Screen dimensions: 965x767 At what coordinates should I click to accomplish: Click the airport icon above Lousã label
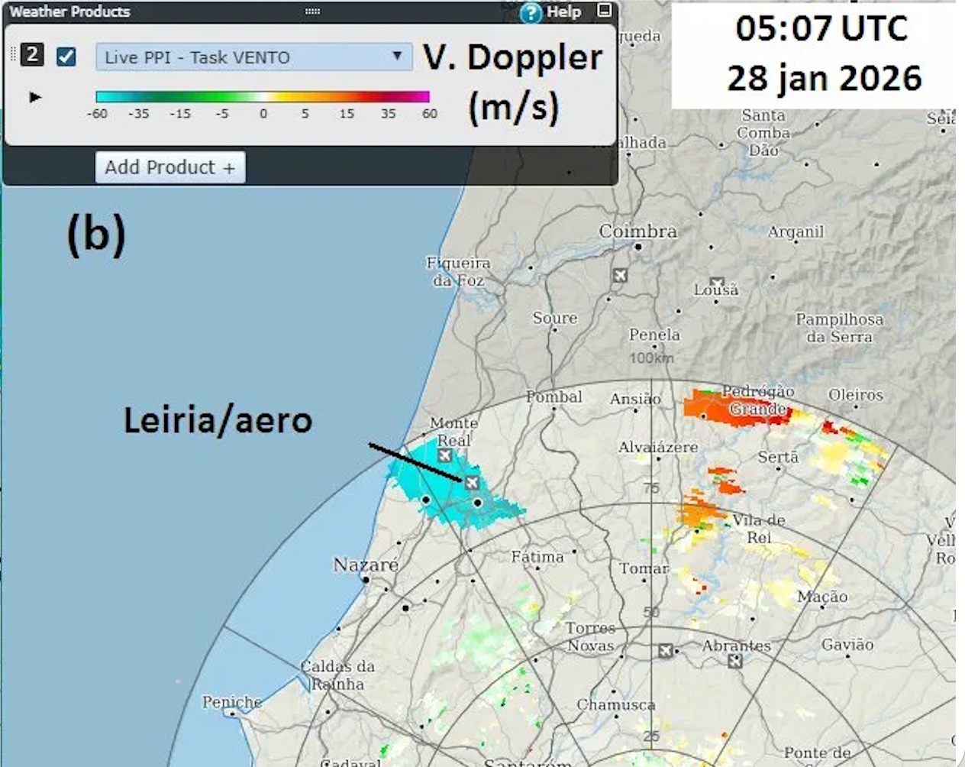click(716, 283)
